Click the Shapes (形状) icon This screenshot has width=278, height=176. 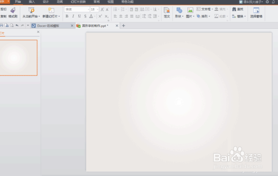tap(179, 10)
